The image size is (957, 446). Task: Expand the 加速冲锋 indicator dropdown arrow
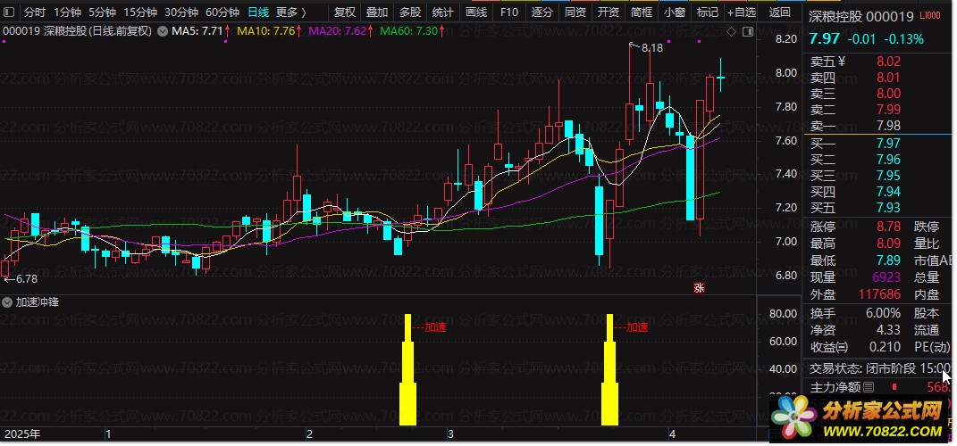coord(8,302)
